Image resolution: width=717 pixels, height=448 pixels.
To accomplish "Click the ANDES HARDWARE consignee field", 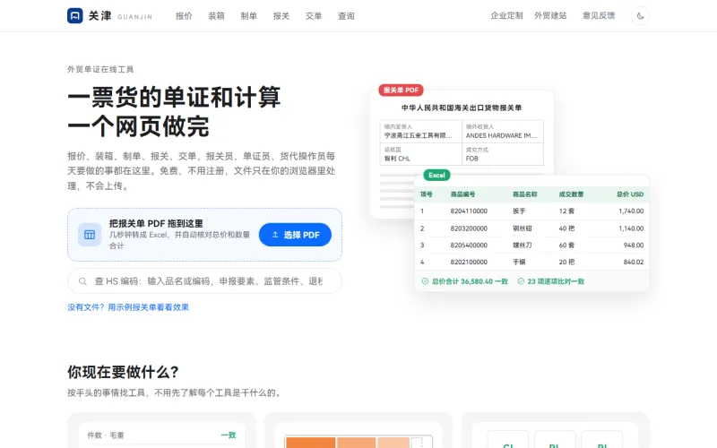I will pos(503,131).
